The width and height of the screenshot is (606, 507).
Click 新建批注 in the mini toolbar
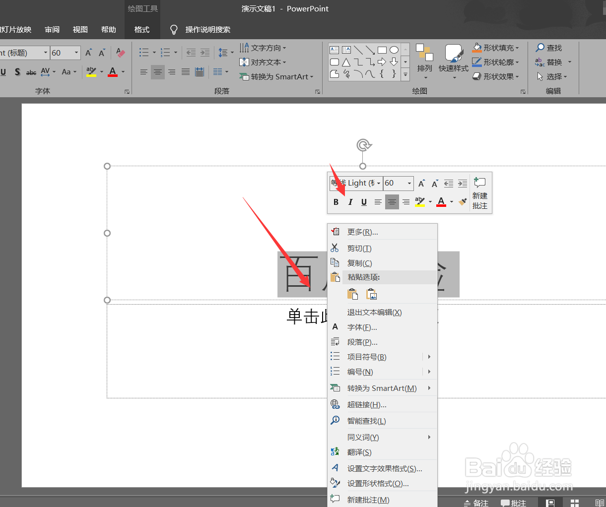[x=479, y=193]
